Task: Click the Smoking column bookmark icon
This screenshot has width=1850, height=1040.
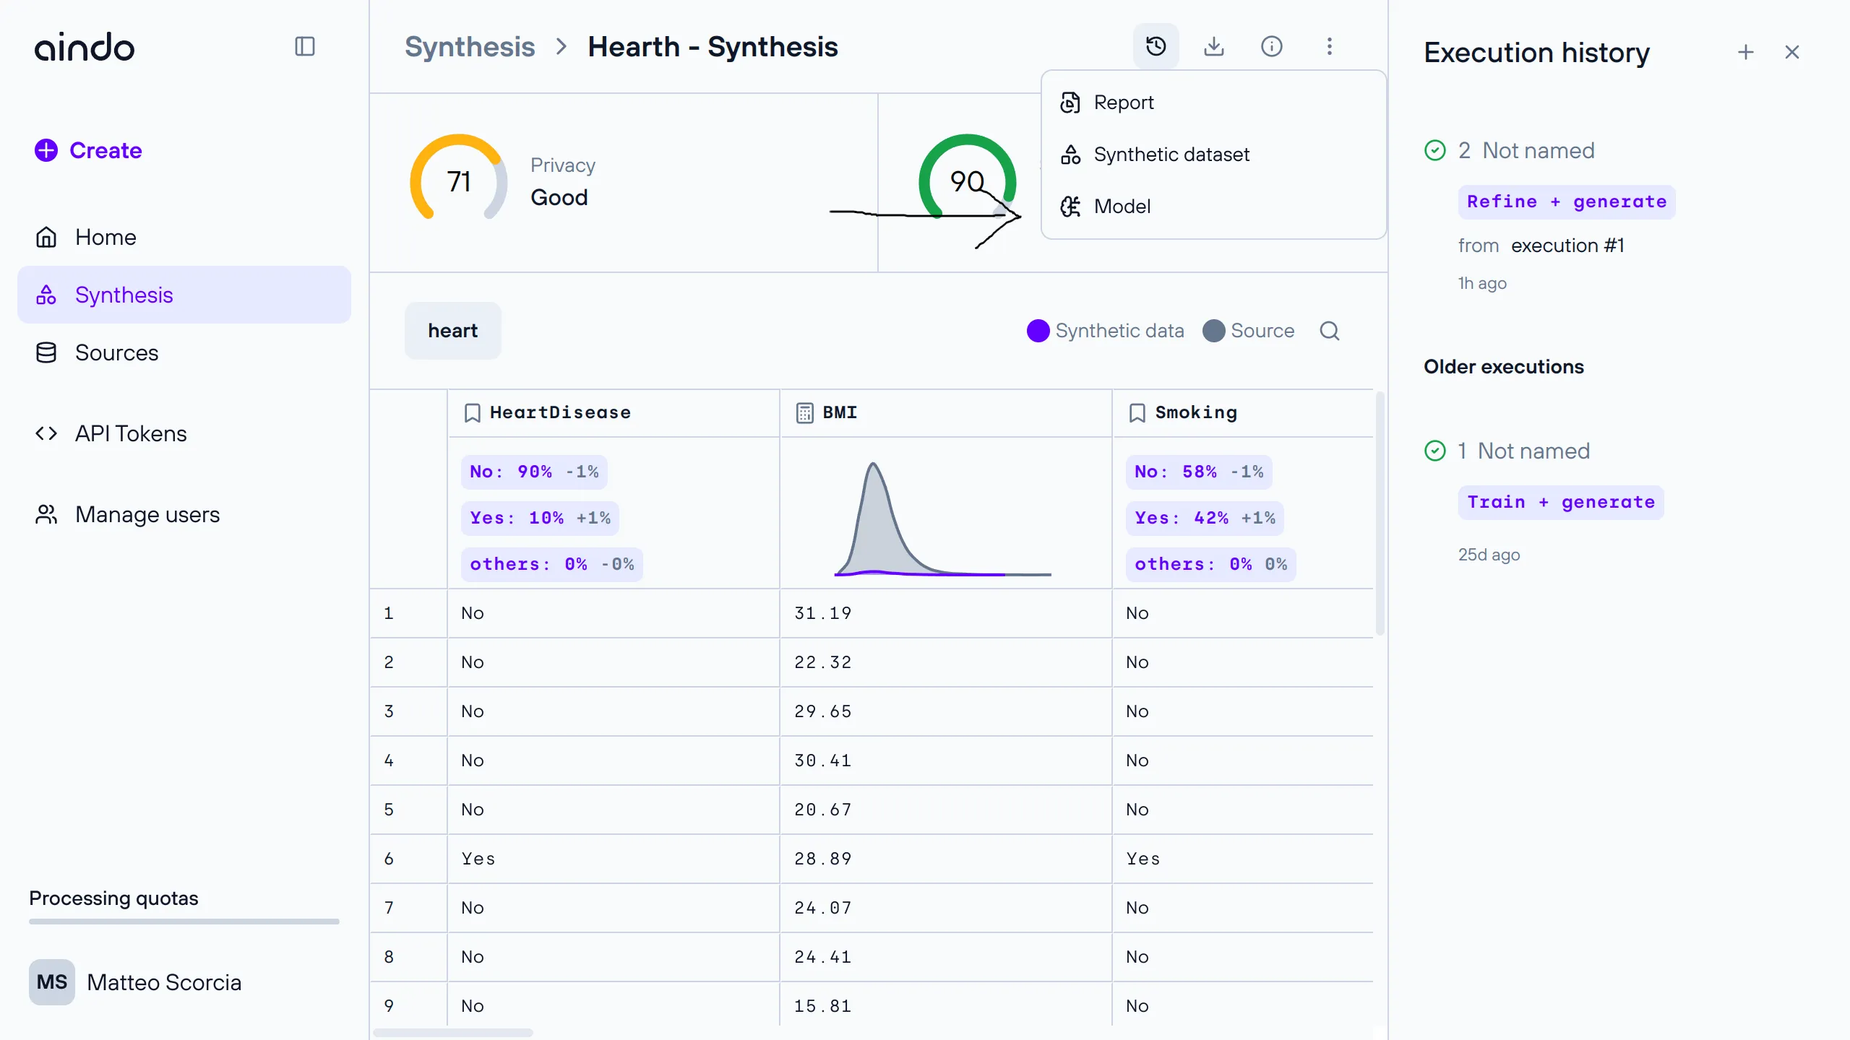Action: point(1137,412)
